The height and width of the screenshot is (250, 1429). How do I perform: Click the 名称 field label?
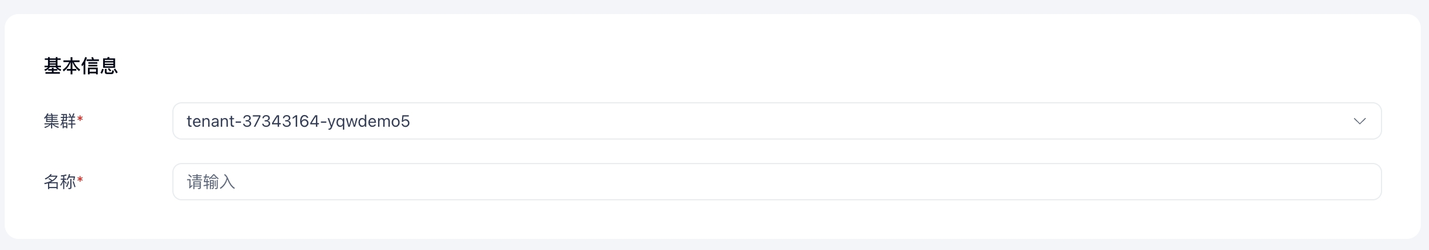click(60, 182)
